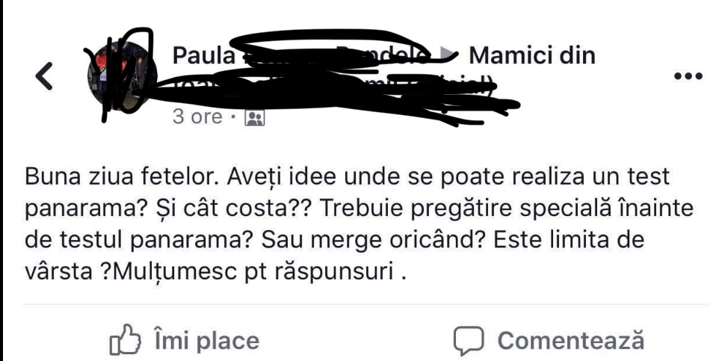Viewport: 725px width, 361px height.
Task: Click the group audience icon beside 3 ore
Action: [x=254, y=118]
